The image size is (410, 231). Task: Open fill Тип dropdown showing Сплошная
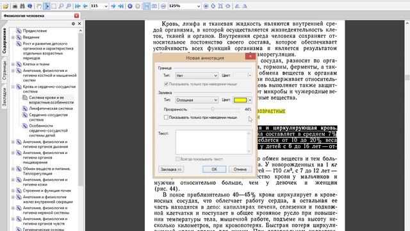click(197, 100)
